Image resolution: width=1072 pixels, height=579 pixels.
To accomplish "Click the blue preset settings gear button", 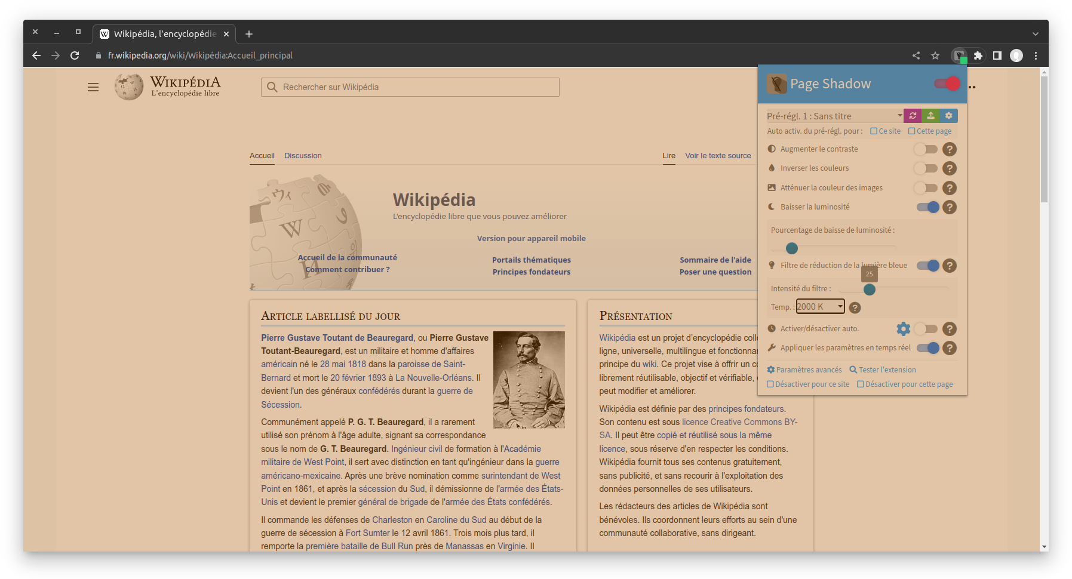I will pyautogui.click(x=948, y=116).
